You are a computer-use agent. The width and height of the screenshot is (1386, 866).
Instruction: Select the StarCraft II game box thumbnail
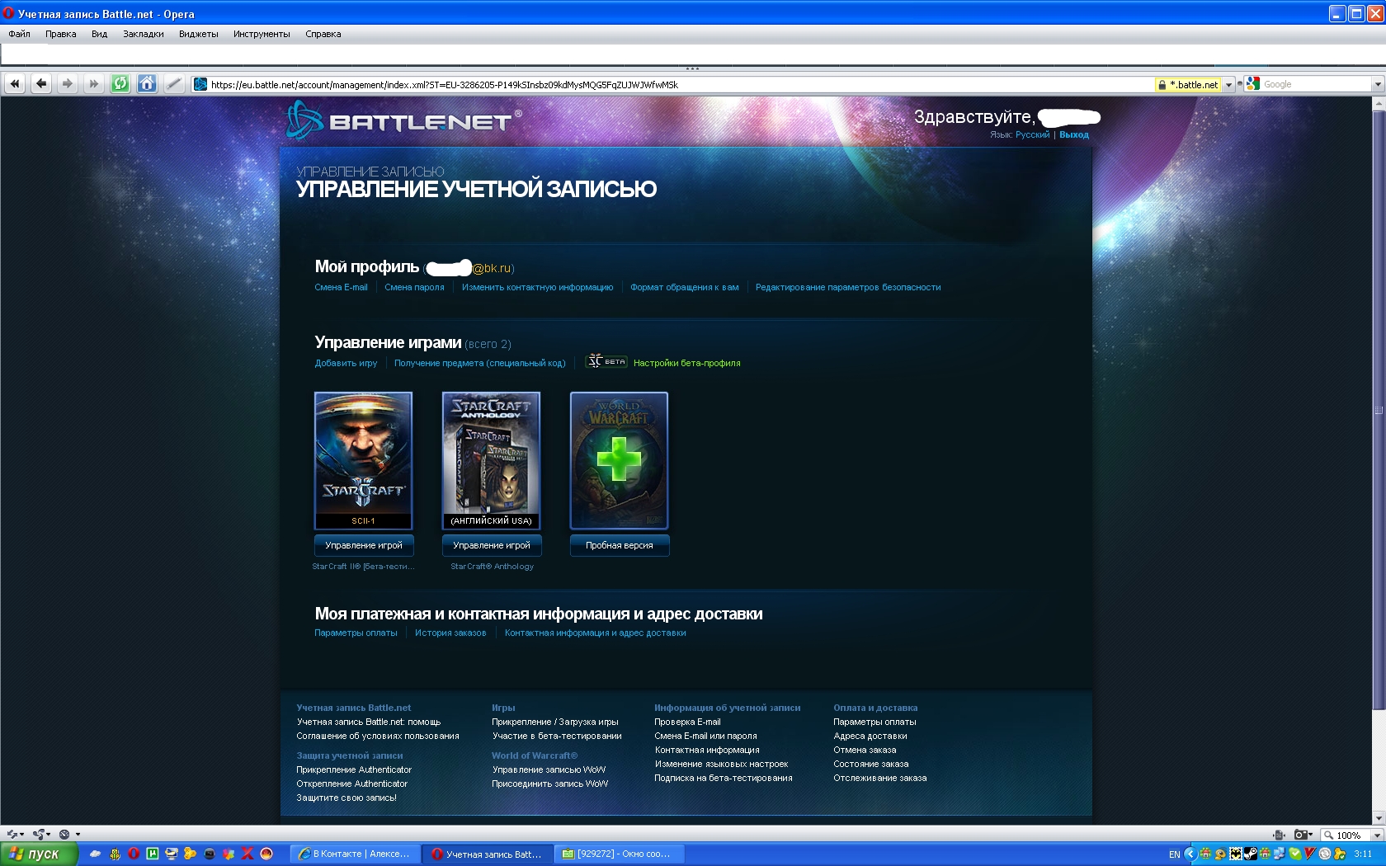(x=363, y=460)
